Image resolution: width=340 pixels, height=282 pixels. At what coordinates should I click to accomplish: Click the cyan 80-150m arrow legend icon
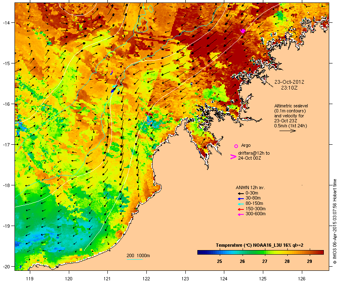point(240,204)
